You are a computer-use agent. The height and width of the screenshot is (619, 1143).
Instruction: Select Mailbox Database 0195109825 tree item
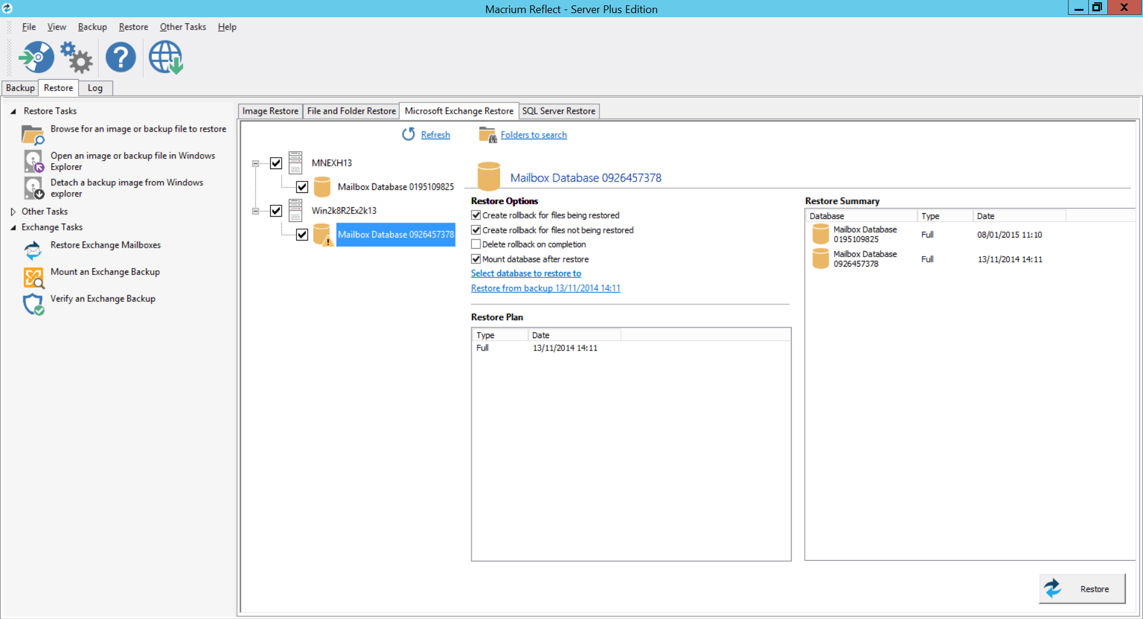[396, 187]
